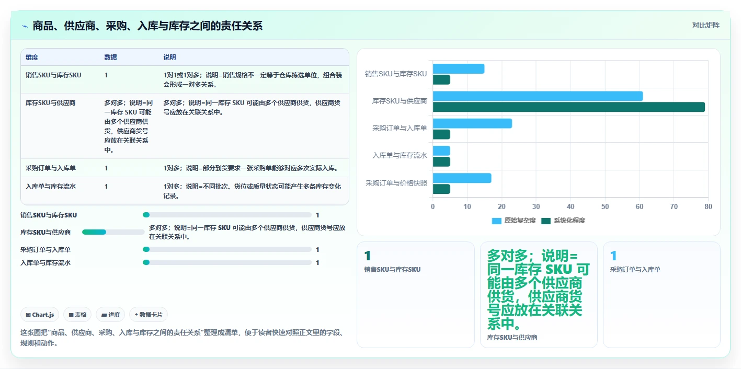Click the data card showing 1 for 销售SKU与库存SKU
Viewport: 741px width, 369px height.
pyautogui.click(x=415, y=295)
